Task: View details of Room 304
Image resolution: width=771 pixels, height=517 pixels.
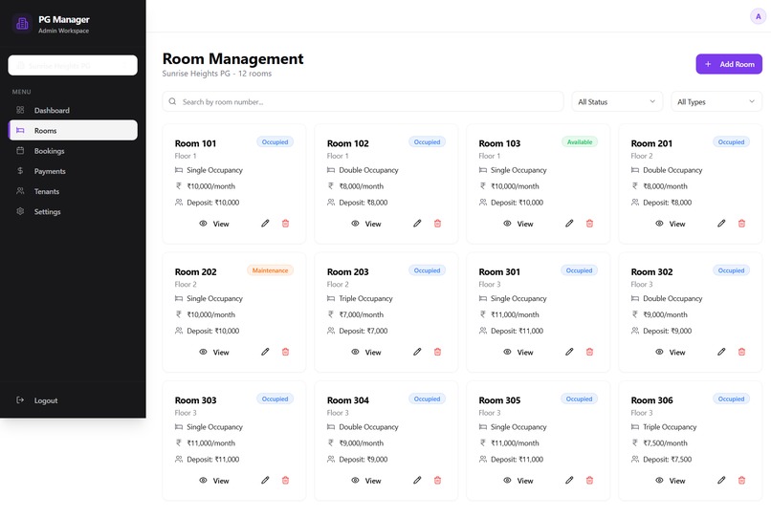Action: tap(365, 481)
